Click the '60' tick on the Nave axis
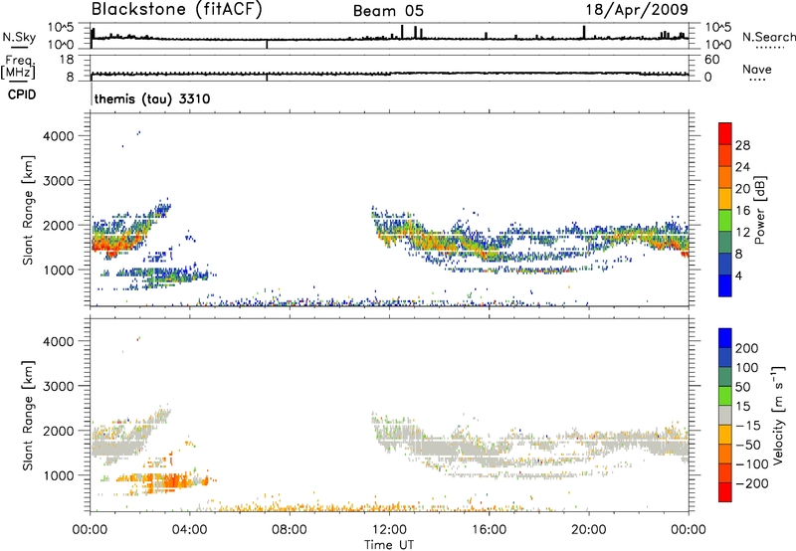The height and width of the screenshot is (551, 796). coord(711,60)
